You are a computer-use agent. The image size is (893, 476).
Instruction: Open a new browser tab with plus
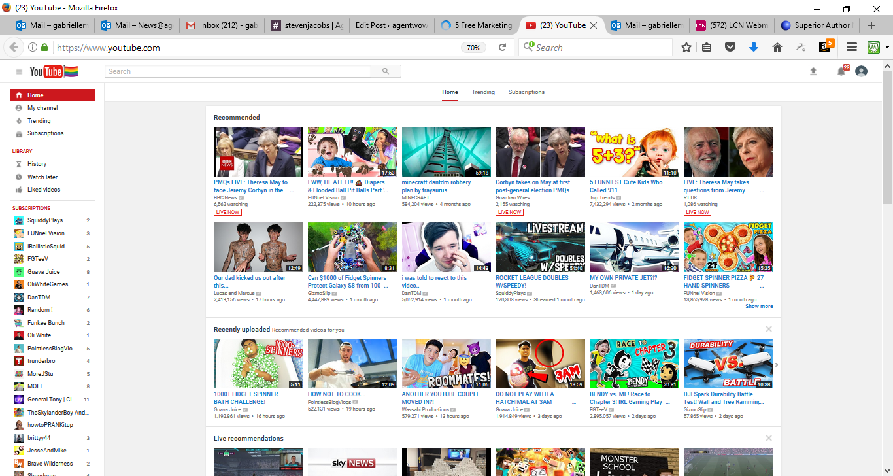871,25
